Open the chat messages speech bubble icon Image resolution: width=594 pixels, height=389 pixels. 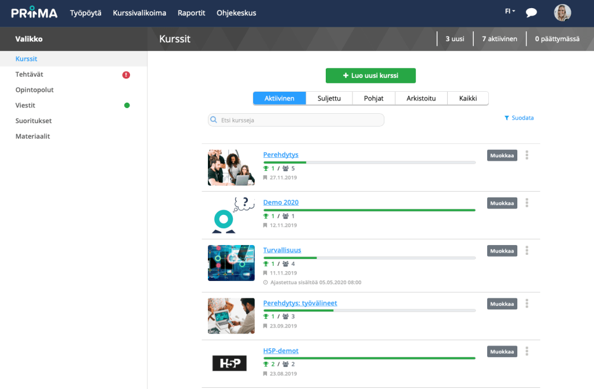pos(531,13)
